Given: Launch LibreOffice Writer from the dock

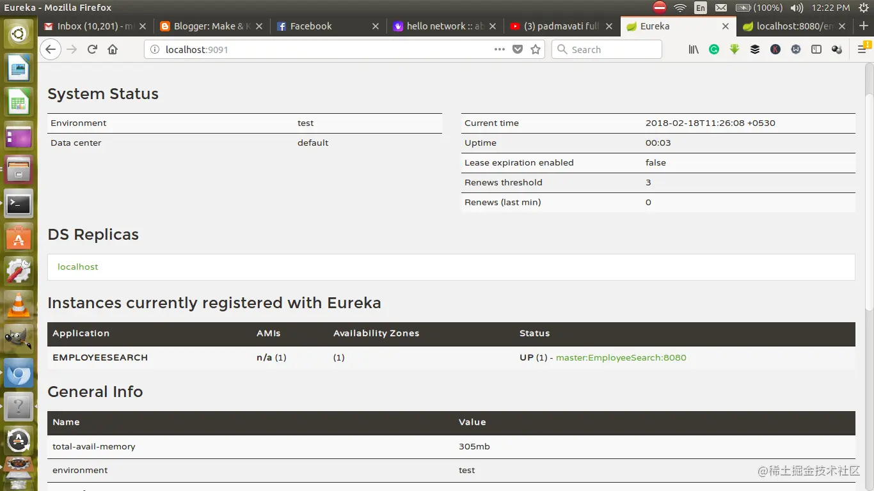Looking at the screenshot, I should tap(19, 68).
